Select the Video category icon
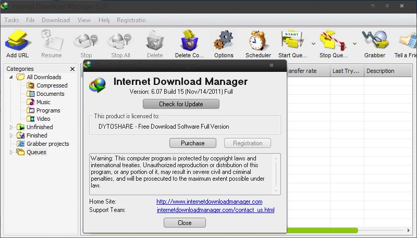 (x=30, y=119)
